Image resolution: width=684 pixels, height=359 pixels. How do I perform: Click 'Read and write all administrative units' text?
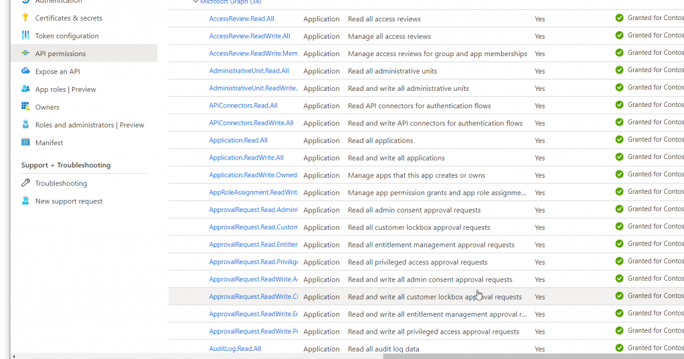coord(408,88)
